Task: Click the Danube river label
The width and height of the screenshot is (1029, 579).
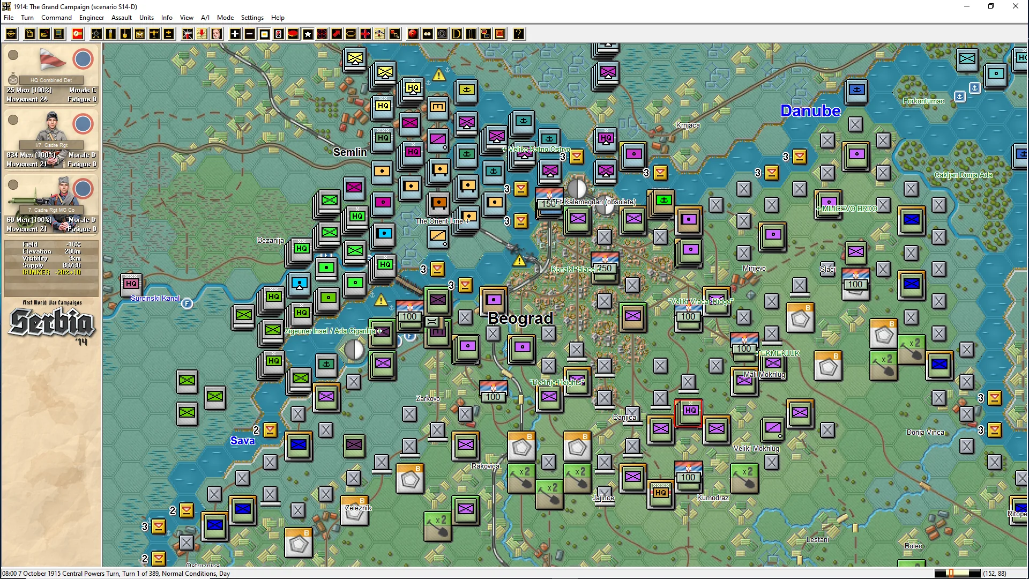Action: pos(810,111)
